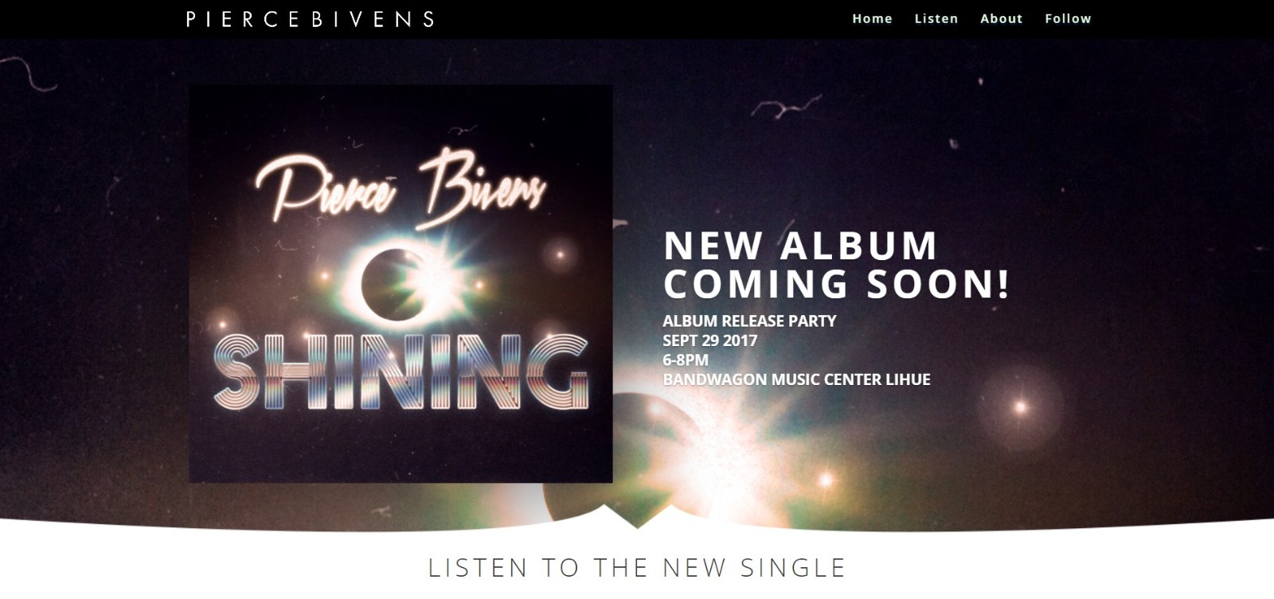
Task: Click the down-pointing notch arrow below hero
Action: (x=636, y=516)
